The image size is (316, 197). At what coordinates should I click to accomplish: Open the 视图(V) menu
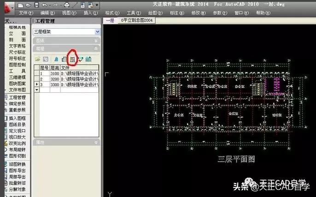69,13
